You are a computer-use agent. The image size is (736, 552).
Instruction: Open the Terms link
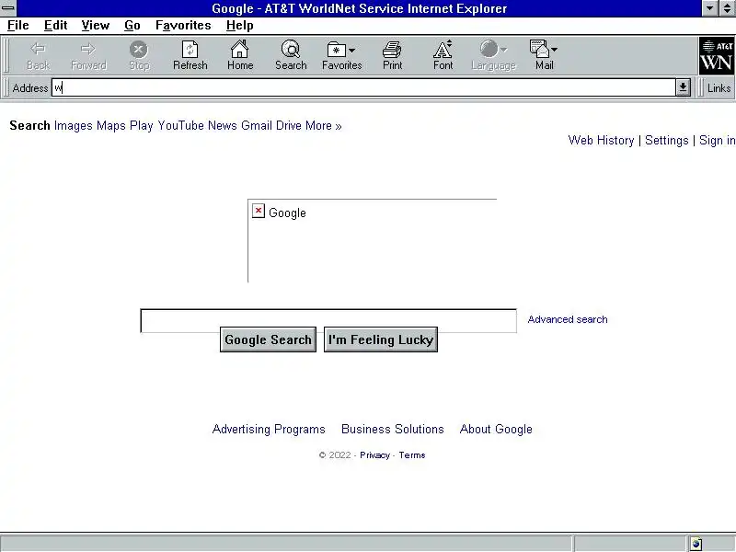click(412, 454)
